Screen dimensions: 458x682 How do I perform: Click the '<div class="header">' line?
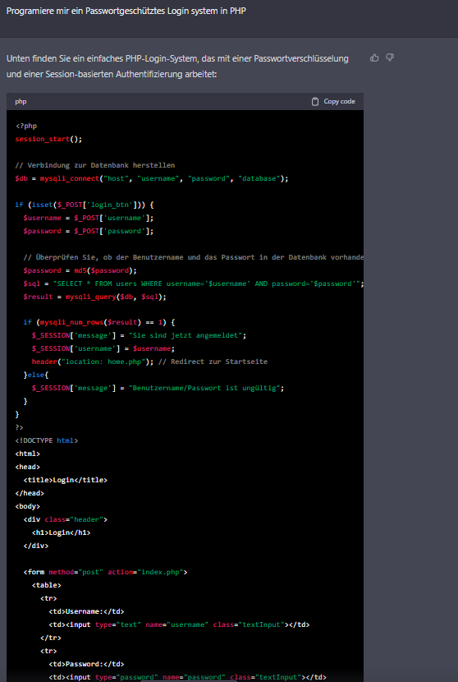pos(66,519)
